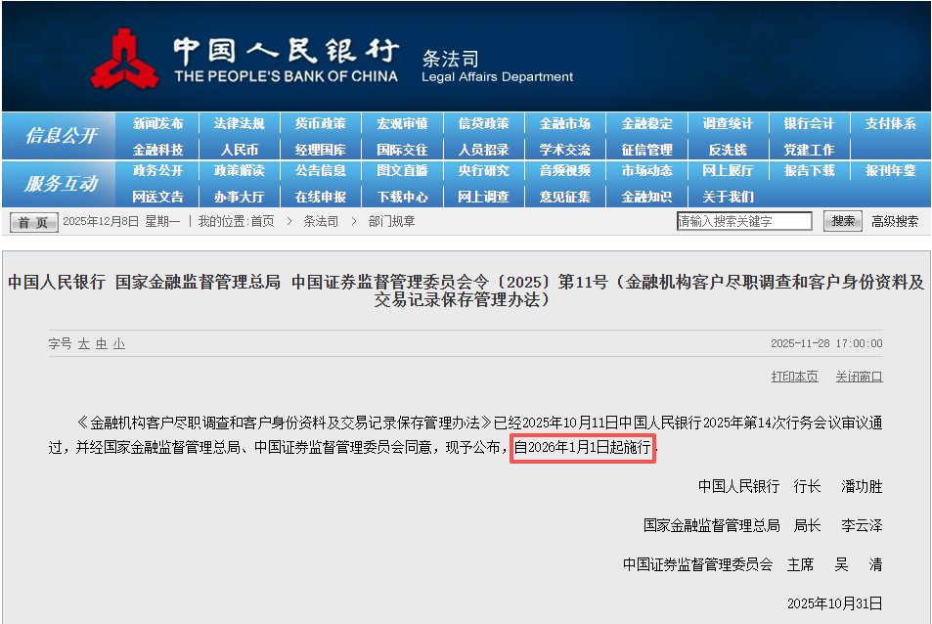Screen dimensions: 932x624
Task: Open the 反洗钱 menu item
Action: coord(728,147)
